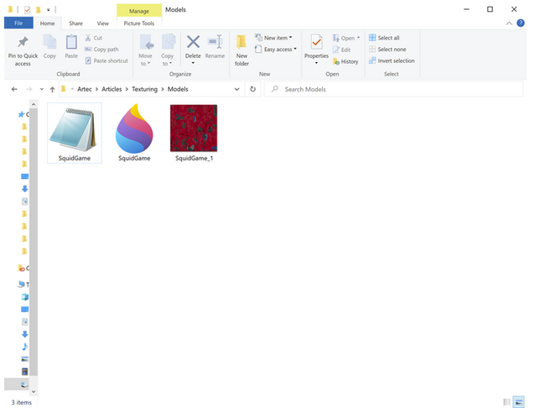Navigate to Articles in the breadcrumb
Image resolution: width=535 pixels, height=413 pixels.
(112, 89)
